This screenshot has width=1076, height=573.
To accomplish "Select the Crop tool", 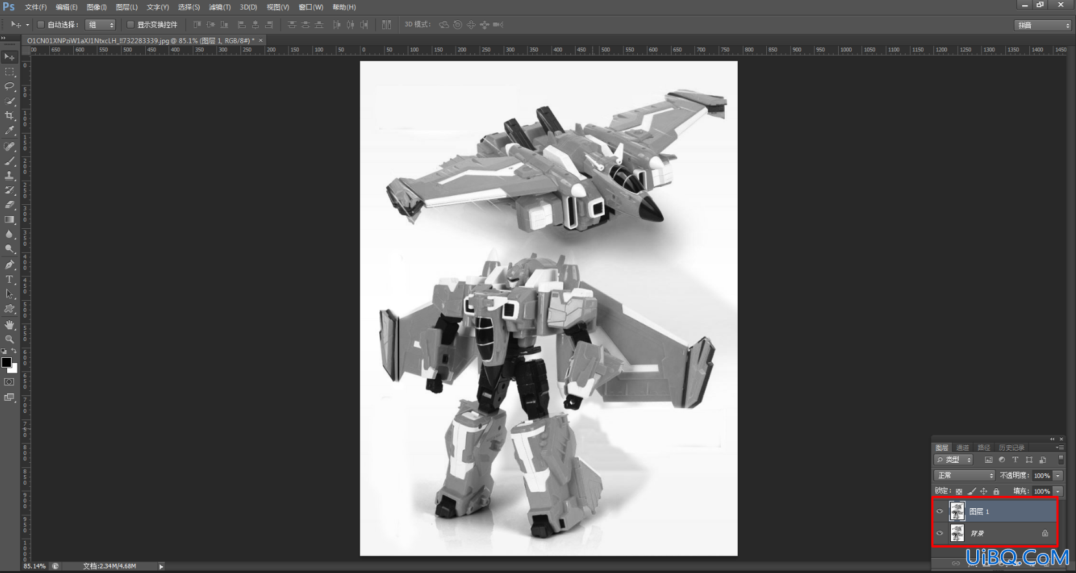I will point(9,115).
